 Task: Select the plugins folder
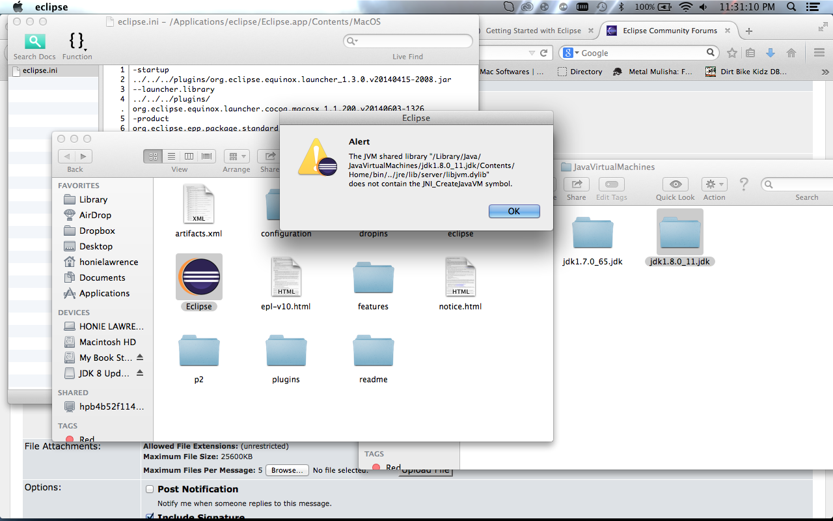click(x=286, y=351)
